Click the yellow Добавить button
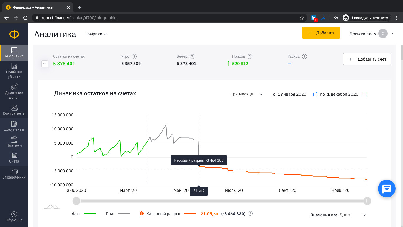 321,33
